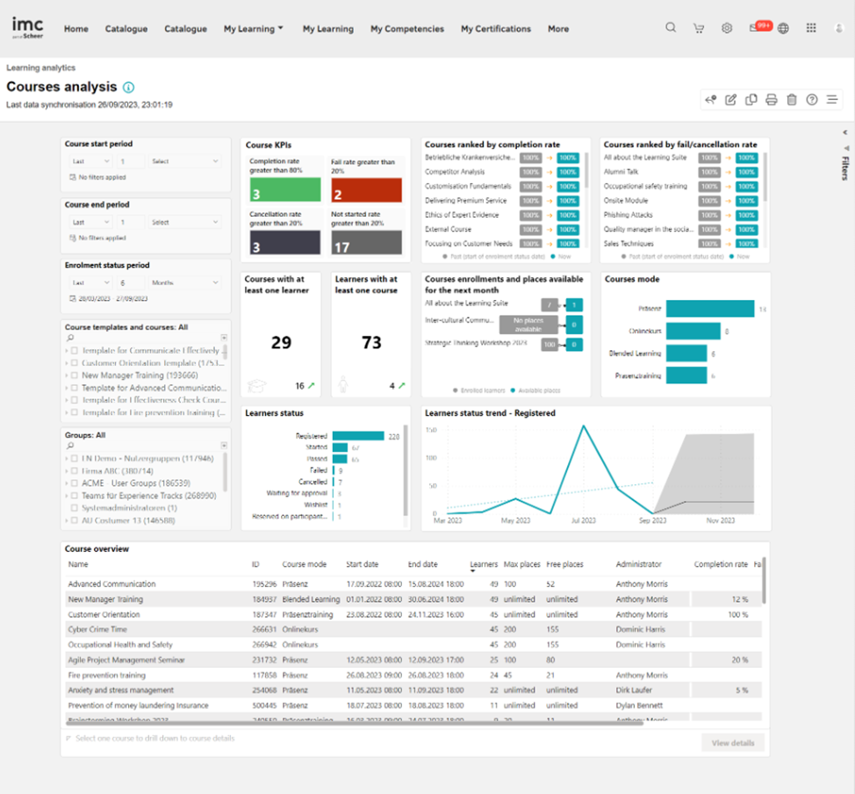Screen dimensions: 855x794
Task: Go to the My Certifications menu
Action: pyautogui.click(x=495, y=29)
